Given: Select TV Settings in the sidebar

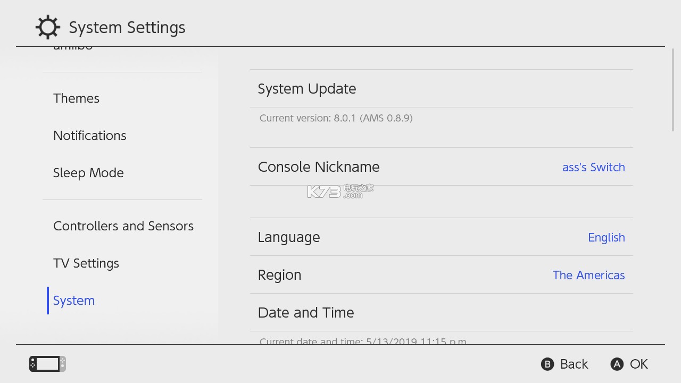Looking at the screenshot, I should (86, 263).
